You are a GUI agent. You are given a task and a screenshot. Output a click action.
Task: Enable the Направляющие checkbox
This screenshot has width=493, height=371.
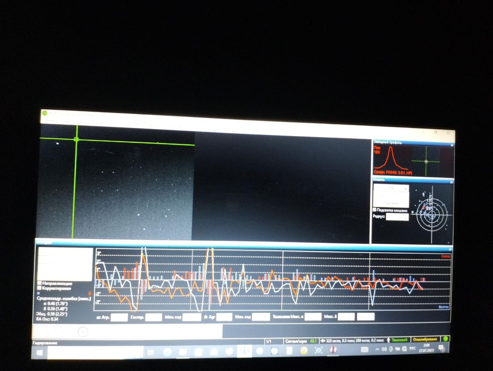tap(39, 283)
